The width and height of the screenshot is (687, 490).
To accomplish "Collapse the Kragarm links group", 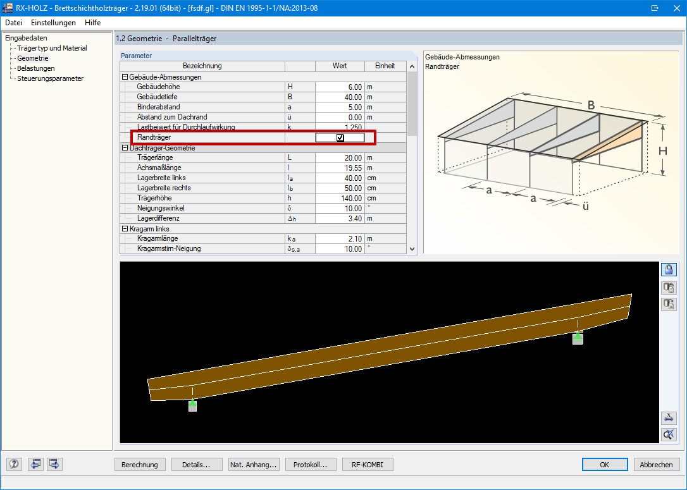I will coord(125,229).
